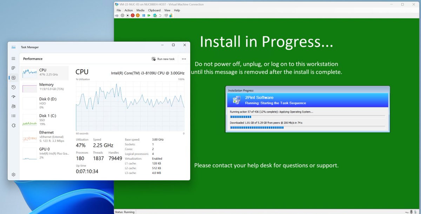Expand the Task Manager navigation pane
This screenshot has height=214, width=421.
(x=13, y=59)
